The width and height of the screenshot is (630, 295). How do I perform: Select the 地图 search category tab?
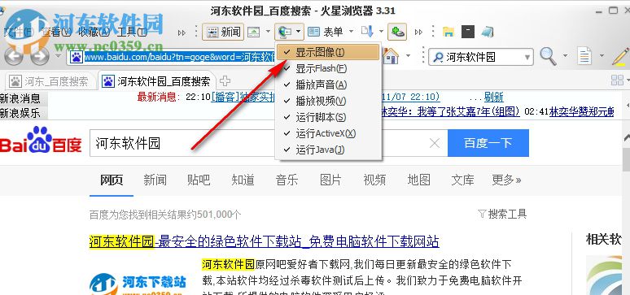[x=418, y=180]
